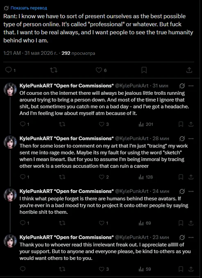Open more options on 'humans behind avatars' reply

[x=191, y=191]
